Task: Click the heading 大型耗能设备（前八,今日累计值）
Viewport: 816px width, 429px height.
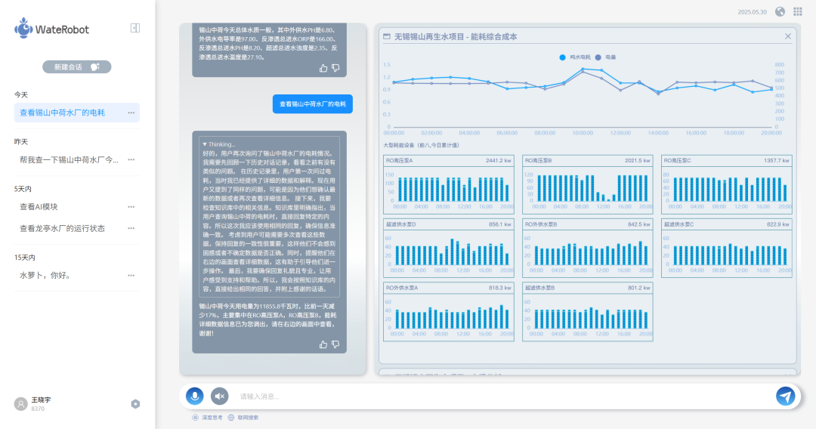Action: (x=421, y=145)
